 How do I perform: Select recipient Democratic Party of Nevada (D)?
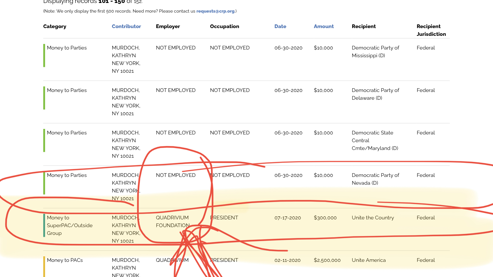coord(375,179)
